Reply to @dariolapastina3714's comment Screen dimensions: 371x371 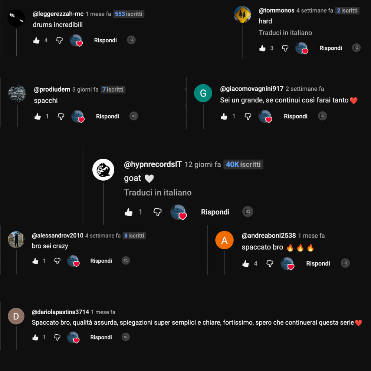(101, 337)
